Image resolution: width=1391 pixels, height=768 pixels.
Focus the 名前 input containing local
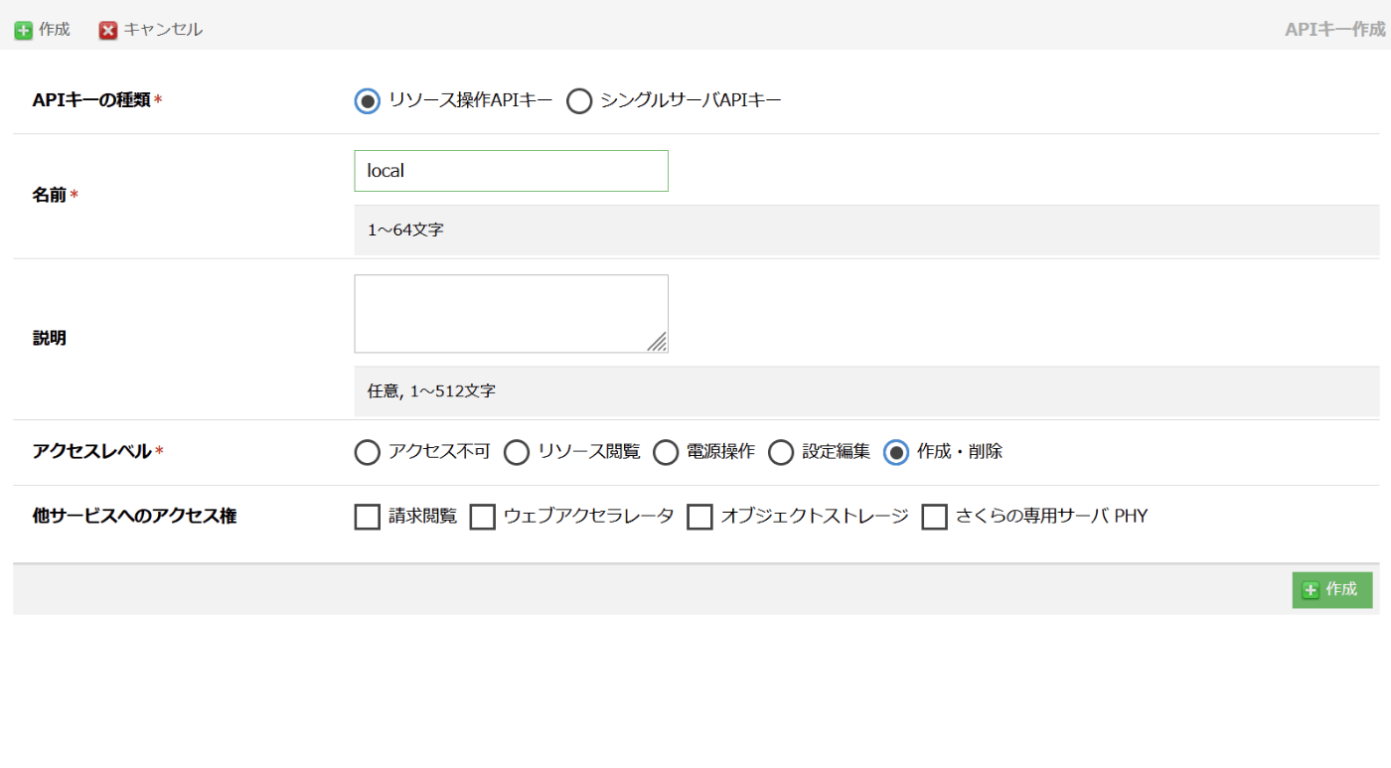[512, 171]
